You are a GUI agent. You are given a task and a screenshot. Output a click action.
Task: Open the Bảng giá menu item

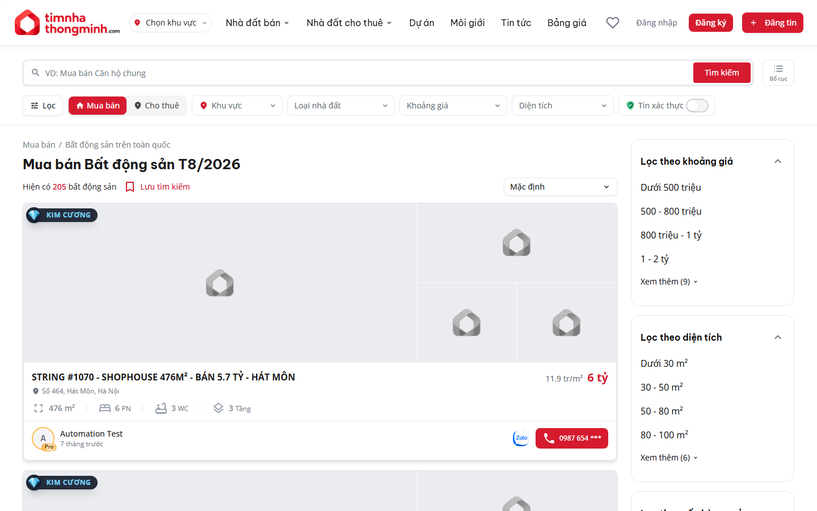coord(567,23)
